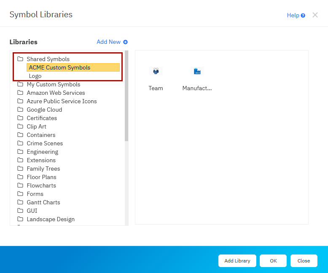The height and width of the screenshot is (273, 328).
Task: Expand the My Custom Symbols folder
Action: click(53, 84)
